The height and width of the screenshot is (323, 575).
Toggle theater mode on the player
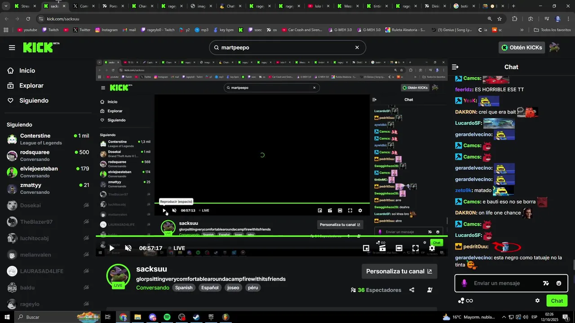(x=399, y=248)
